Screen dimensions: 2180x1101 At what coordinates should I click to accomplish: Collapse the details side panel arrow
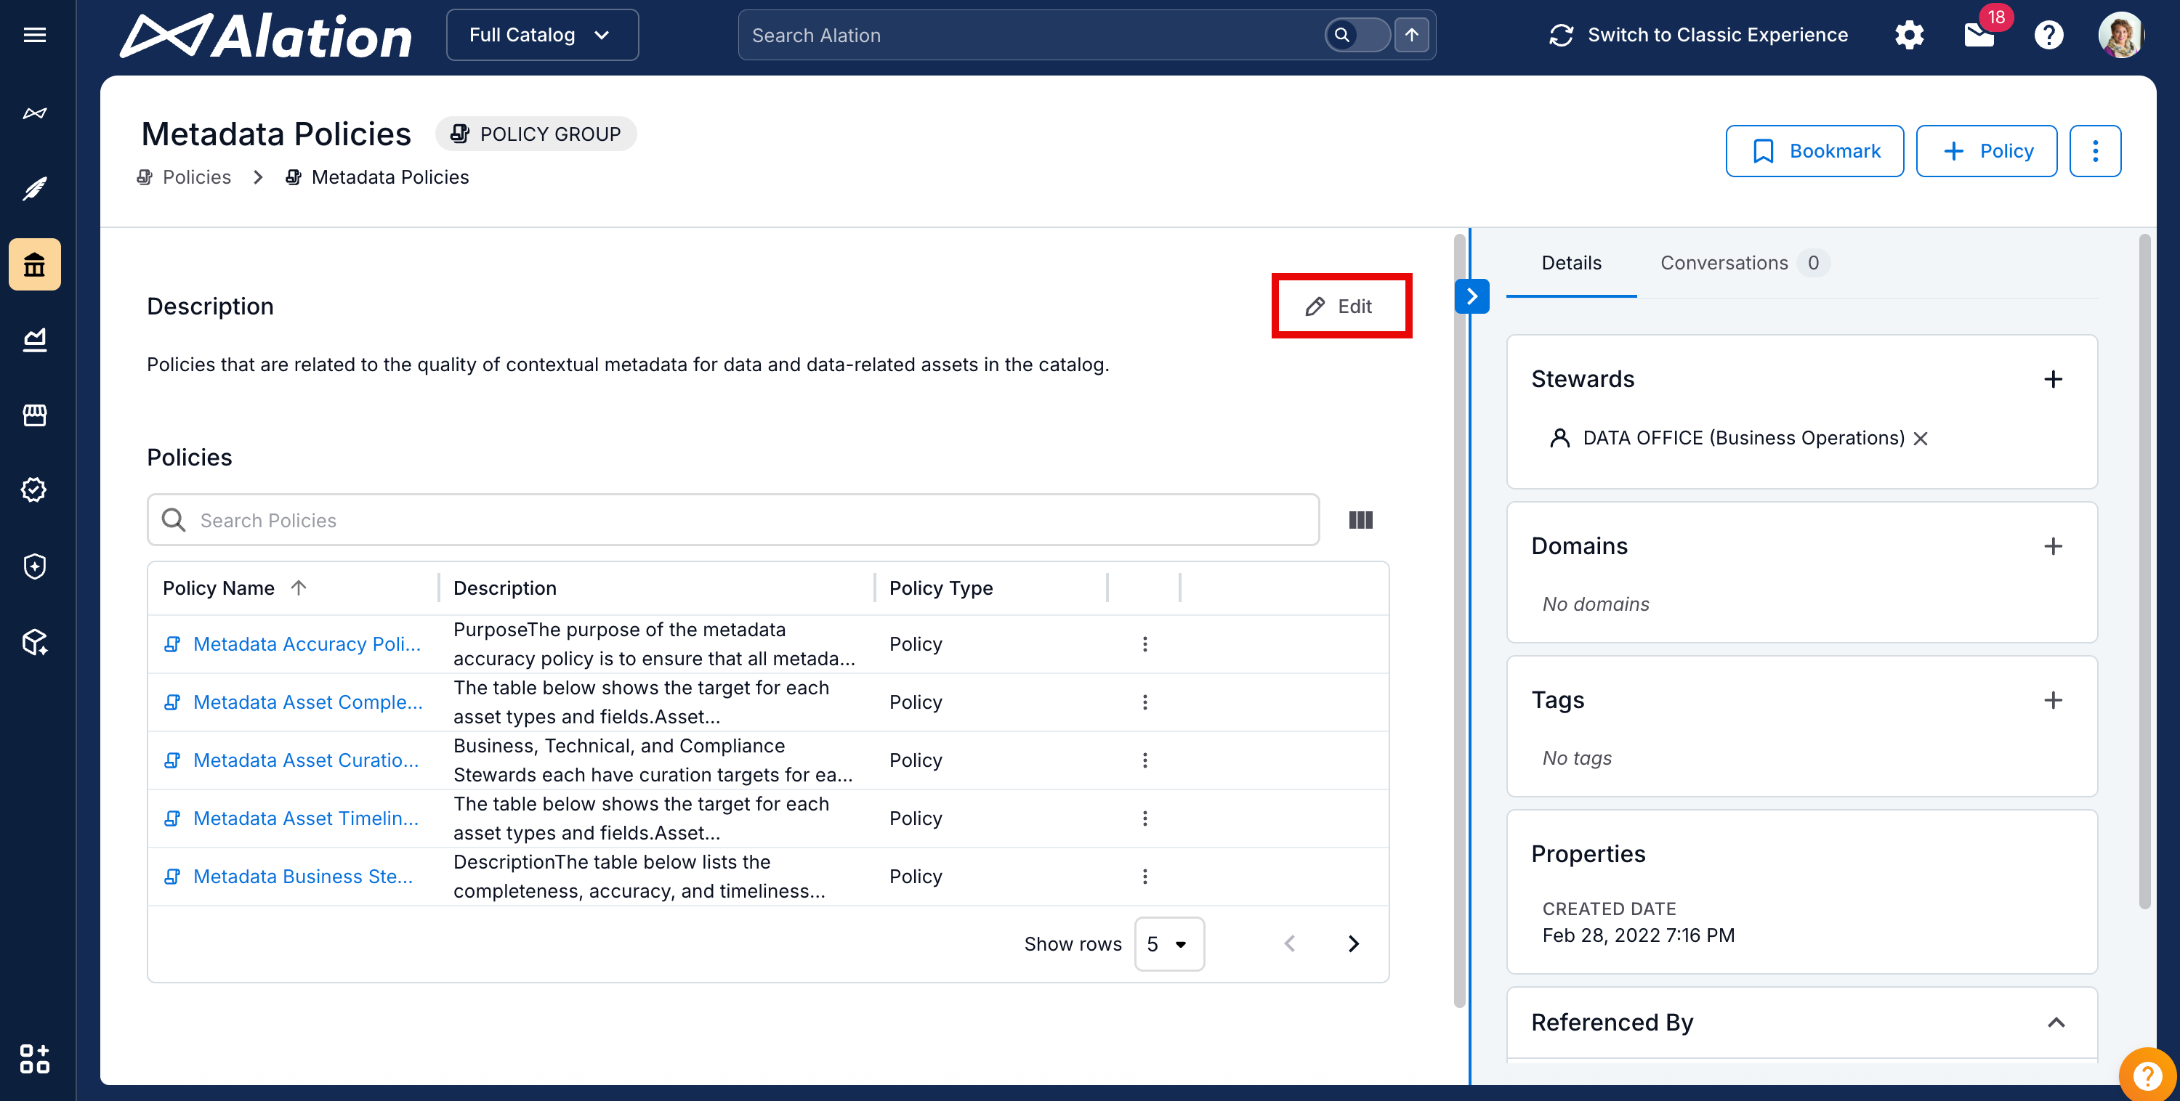click(1471, 296)
